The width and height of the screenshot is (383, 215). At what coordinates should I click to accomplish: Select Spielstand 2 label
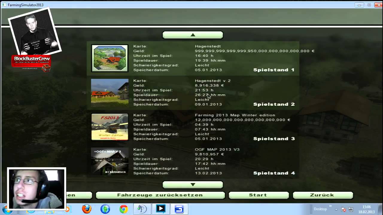[274, 104]
